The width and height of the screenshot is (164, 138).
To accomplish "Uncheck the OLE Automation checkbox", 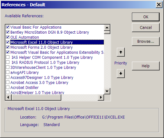I will point(8,37).
